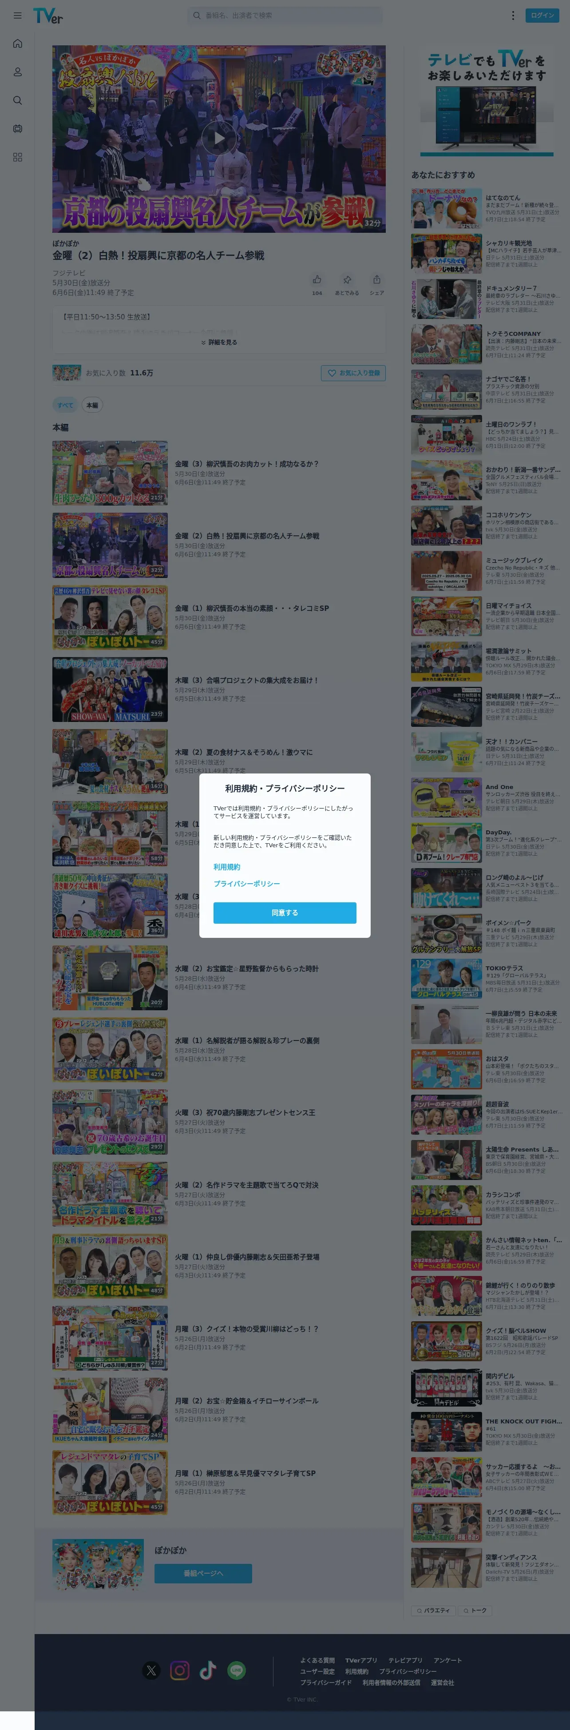Click 番組ページへ button

(203, 1574)
